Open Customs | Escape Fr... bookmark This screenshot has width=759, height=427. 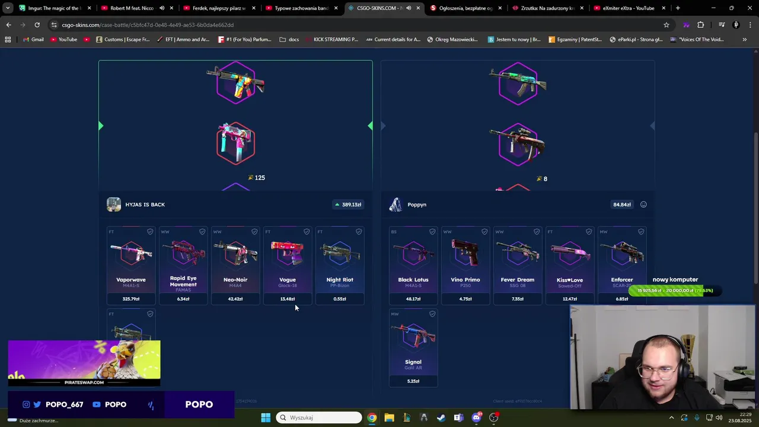click(x=122, y=40)
